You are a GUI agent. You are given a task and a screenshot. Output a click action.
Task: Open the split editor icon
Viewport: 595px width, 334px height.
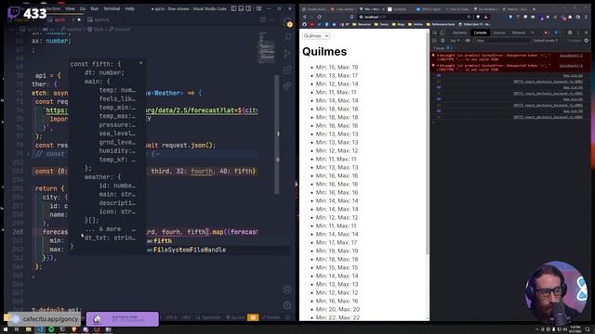(262, 19)
